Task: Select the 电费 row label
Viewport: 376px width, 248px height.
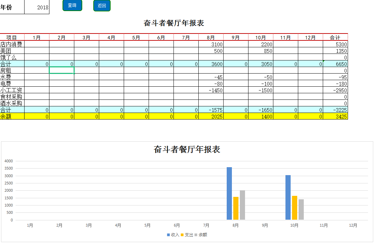Action: point(12,84)
